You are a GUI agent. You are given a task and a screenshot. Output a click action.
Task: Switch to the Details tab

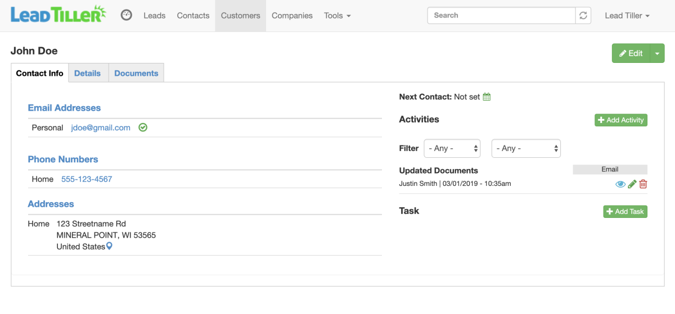tap(87, 73)
